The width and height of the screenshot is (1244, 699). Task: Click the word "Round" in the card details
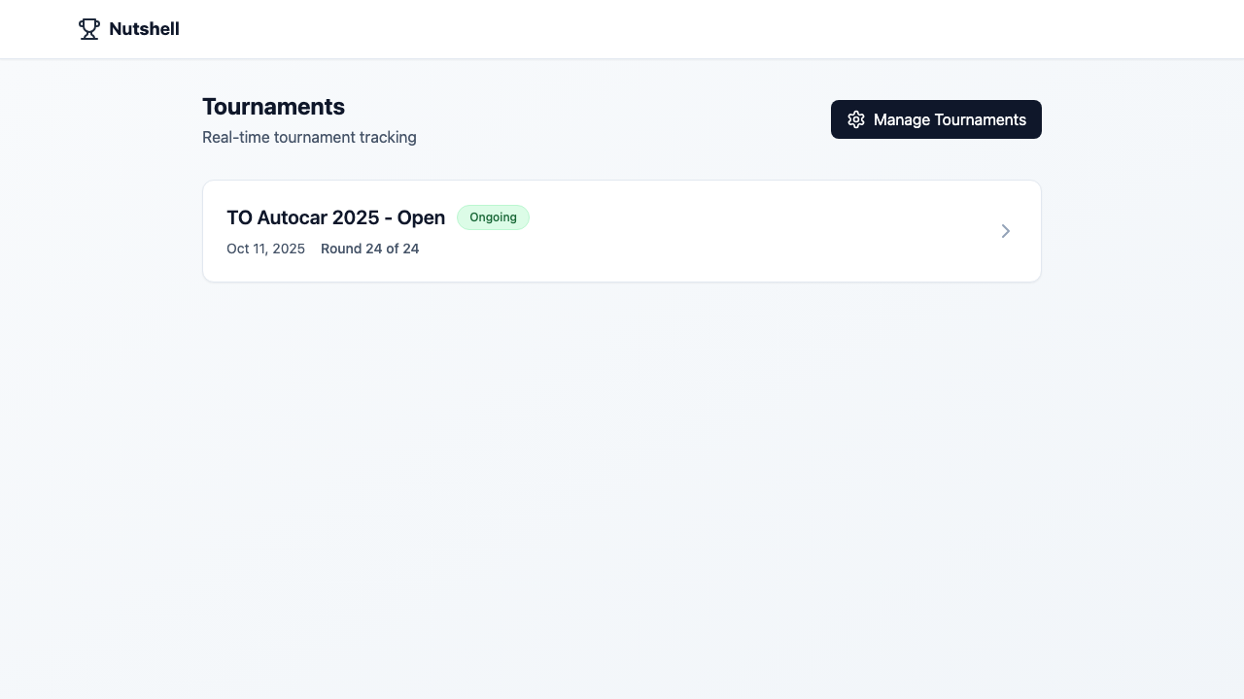pos(341,249)
